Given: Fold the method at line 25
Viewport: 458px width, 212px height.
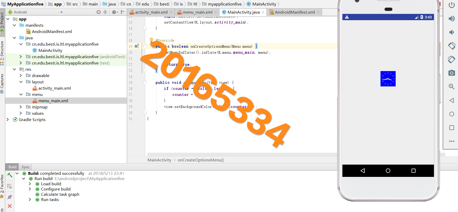Looking at the screenshot, I should (145, 83).
